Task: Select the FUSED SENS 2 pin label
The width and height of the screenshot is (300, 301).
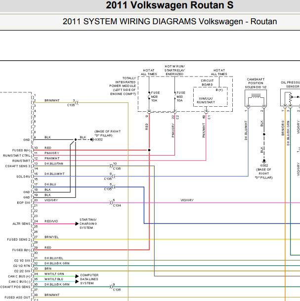Action: pos(19,240)
